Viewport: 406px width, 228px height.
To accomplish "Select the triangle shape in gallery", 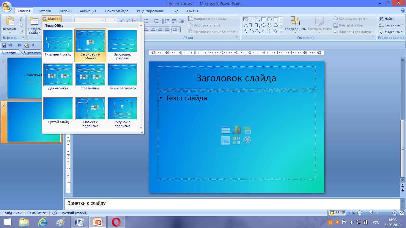I will [x=246, y=25].
